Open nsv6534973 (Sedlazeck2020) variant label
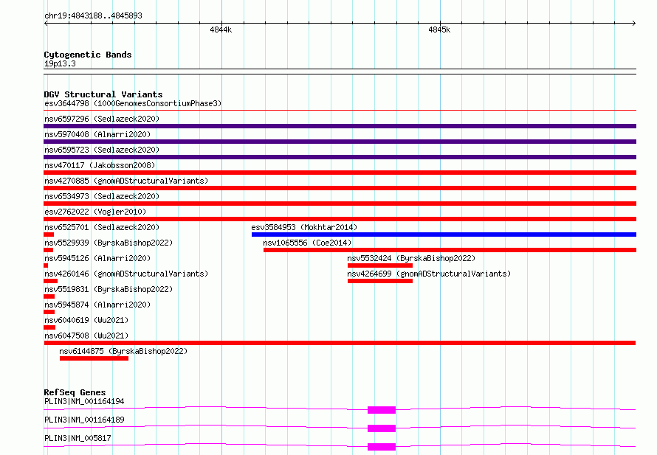 click(x=102, y=196)
